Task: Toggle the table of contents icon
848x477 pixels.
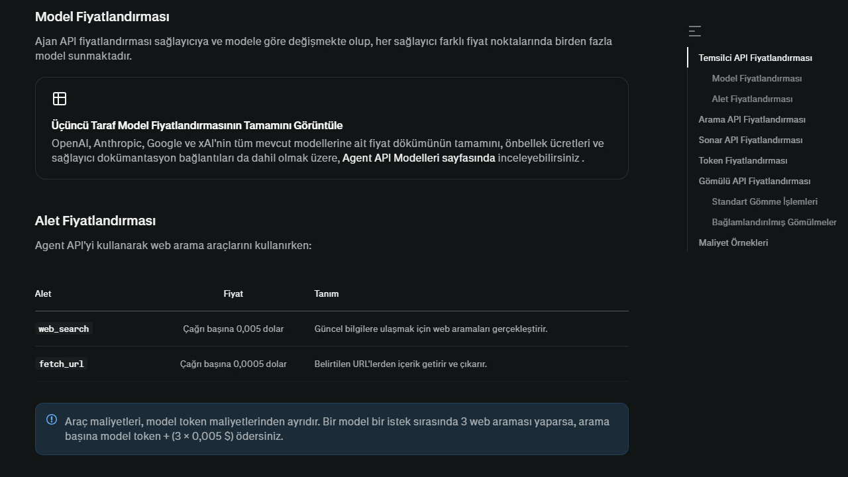Action: 694,31
